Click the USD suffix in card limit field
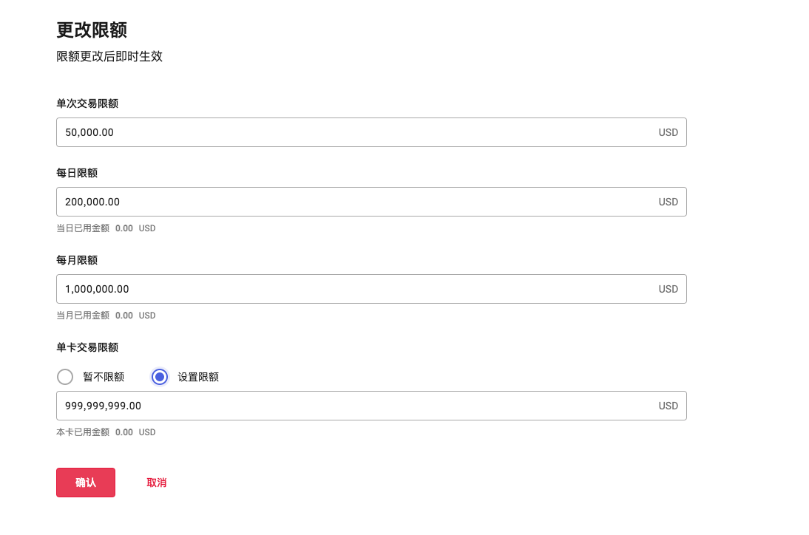The height and width of the screenshot is (535, 809). (668, 406)
